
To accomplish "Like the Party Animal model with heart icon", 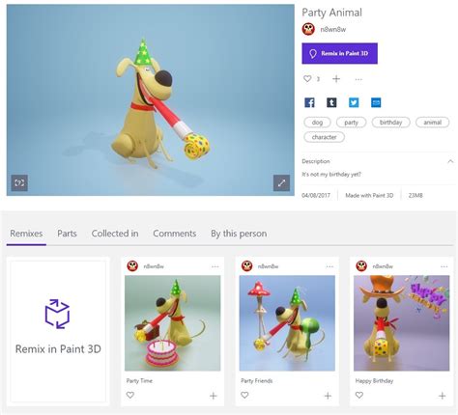I will pos(307,78).
